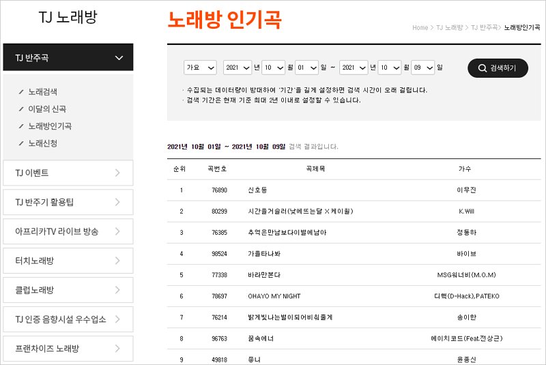The width and height of the screenshot is (546, 365).
Task: Click the arrow beside TJ 인증 음향시설 우수업소
Action: click(x=118, y=319)
